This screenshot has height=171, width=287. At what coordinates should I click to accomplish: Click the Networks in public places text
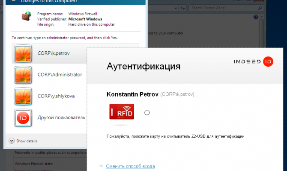point(51,153)
